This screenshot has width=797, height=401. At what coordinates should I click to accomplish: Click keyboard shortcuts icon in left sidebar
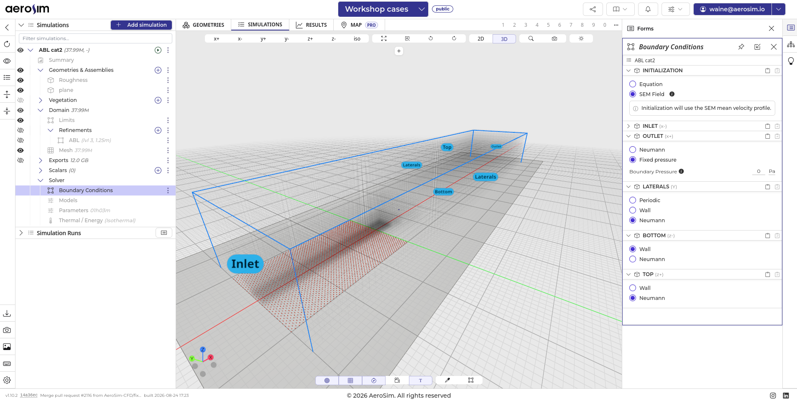7,363
